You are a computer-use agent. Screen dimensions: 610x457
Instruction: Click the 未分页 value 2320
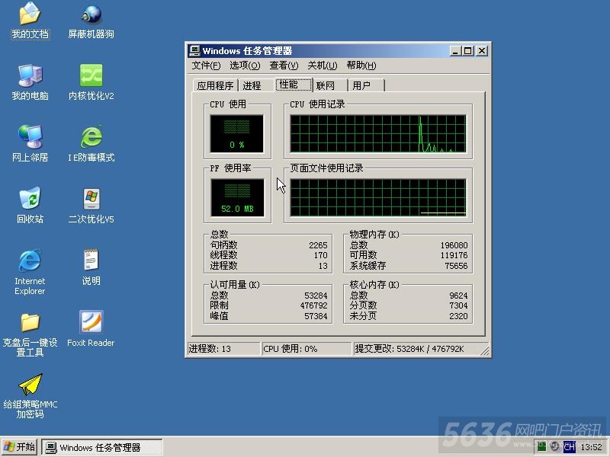pyautogui.click(x=458, y=316)
